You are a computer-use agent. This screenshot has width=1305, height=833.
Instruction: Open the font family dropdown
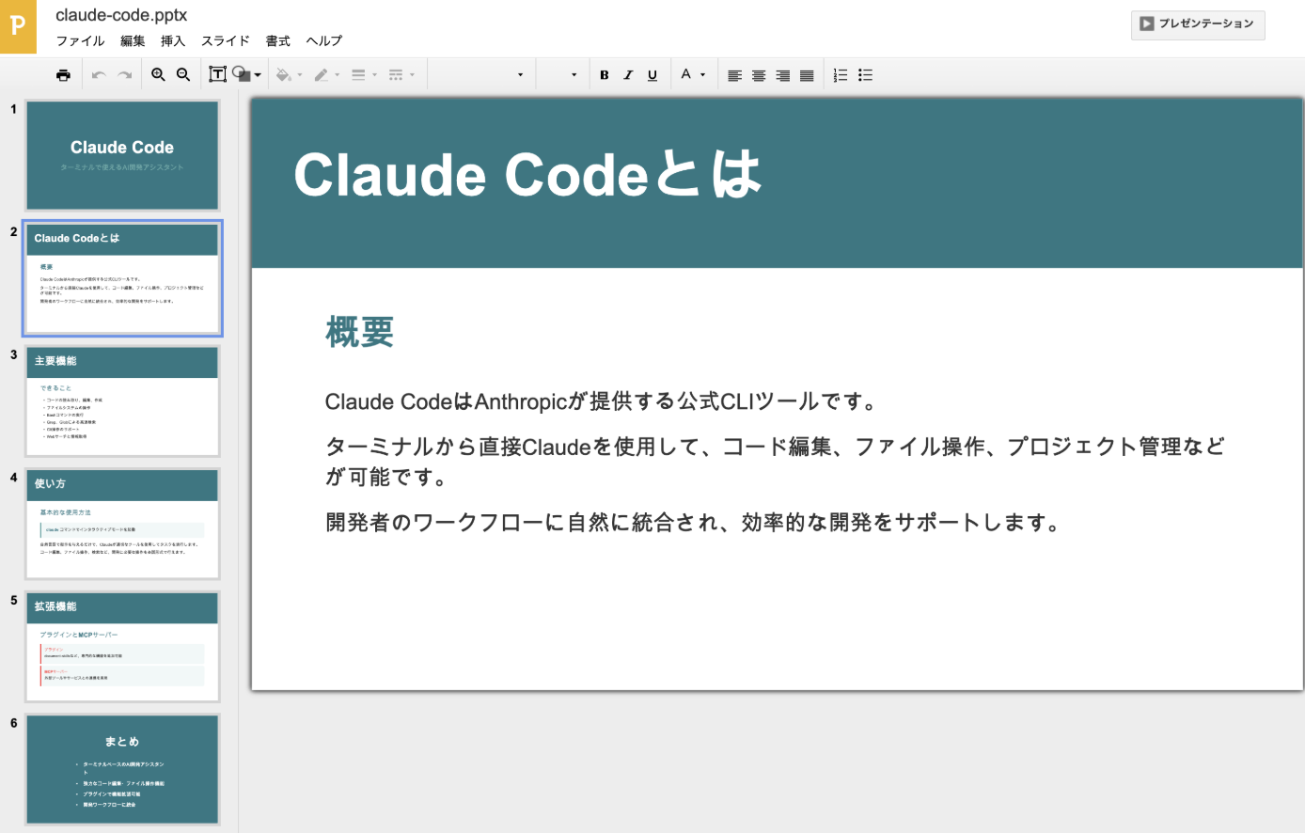click(480, 75)
